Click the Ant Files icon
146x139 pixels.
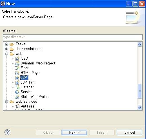(17, 106)
